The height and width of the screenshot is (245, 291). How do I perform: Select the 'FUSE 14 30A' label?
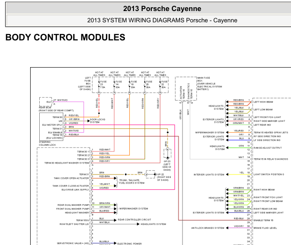click(x=119, y=84)
